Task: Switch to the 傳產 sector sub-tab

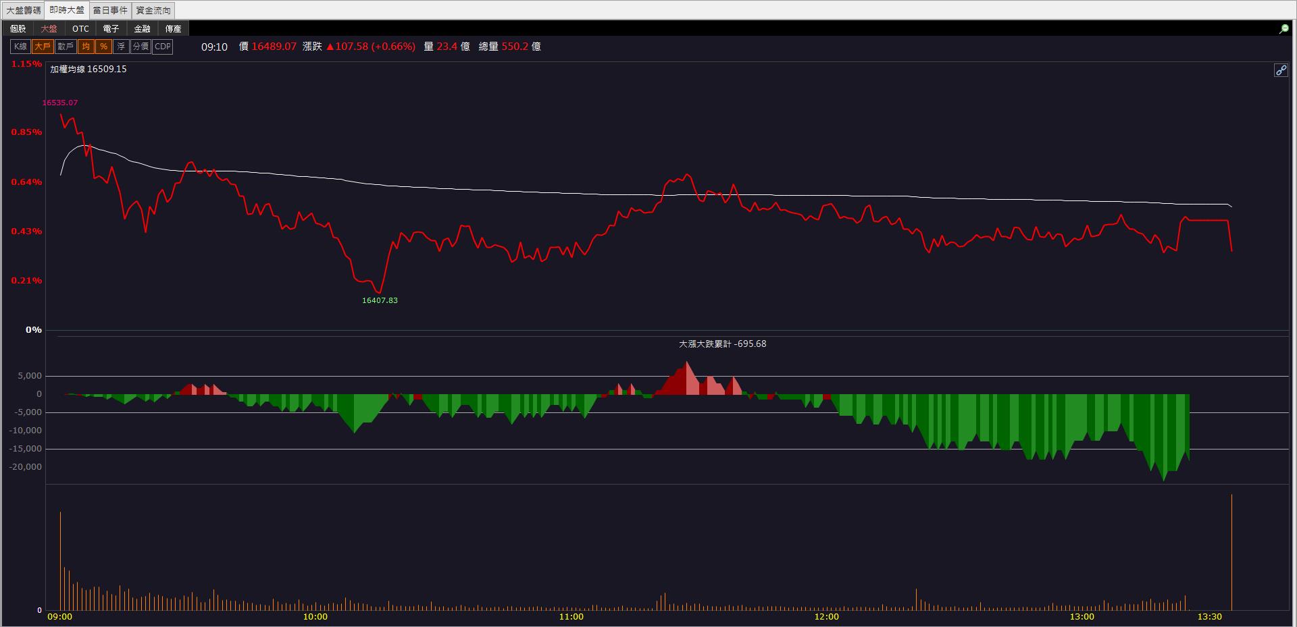Action: 174,29
